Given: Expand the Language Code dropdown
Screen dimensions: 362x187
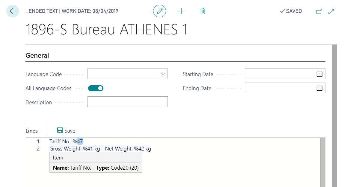Looking at the screenshot, I should 163,74.
